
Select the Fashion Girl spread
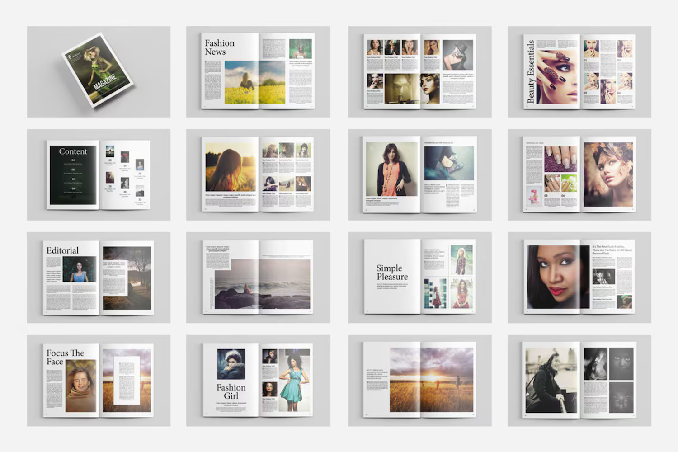pyautogui.click(x=258, y=381)
